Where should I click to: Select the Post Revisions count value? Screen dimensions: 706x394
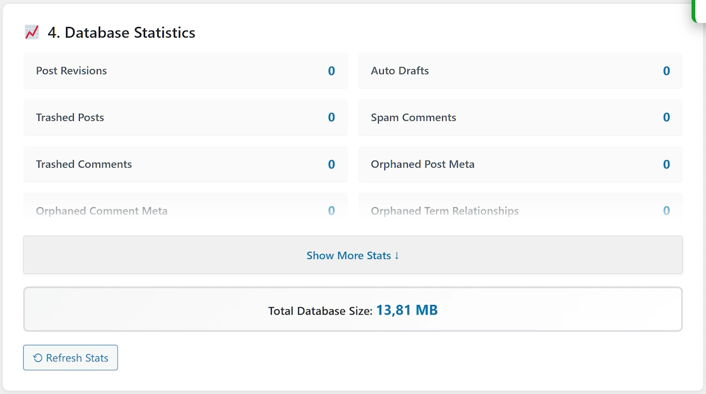(x=331, y=71)
